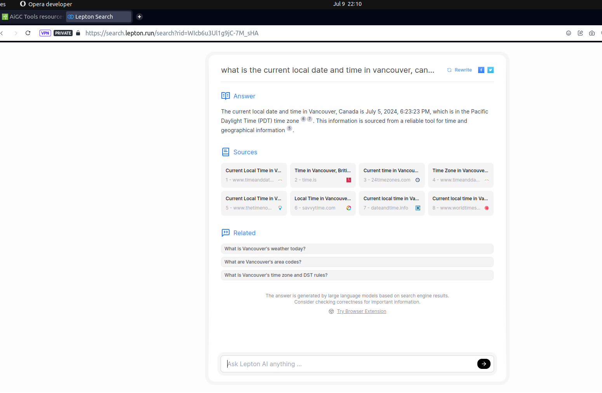The width and height of the screenshot is (602, 393).
Task: Open a new browser tab
Action: click(139, 17)
